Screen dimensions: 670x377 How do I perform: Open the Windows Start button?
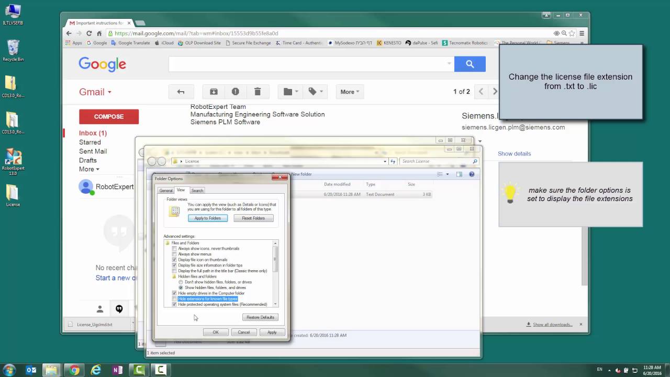9,370
